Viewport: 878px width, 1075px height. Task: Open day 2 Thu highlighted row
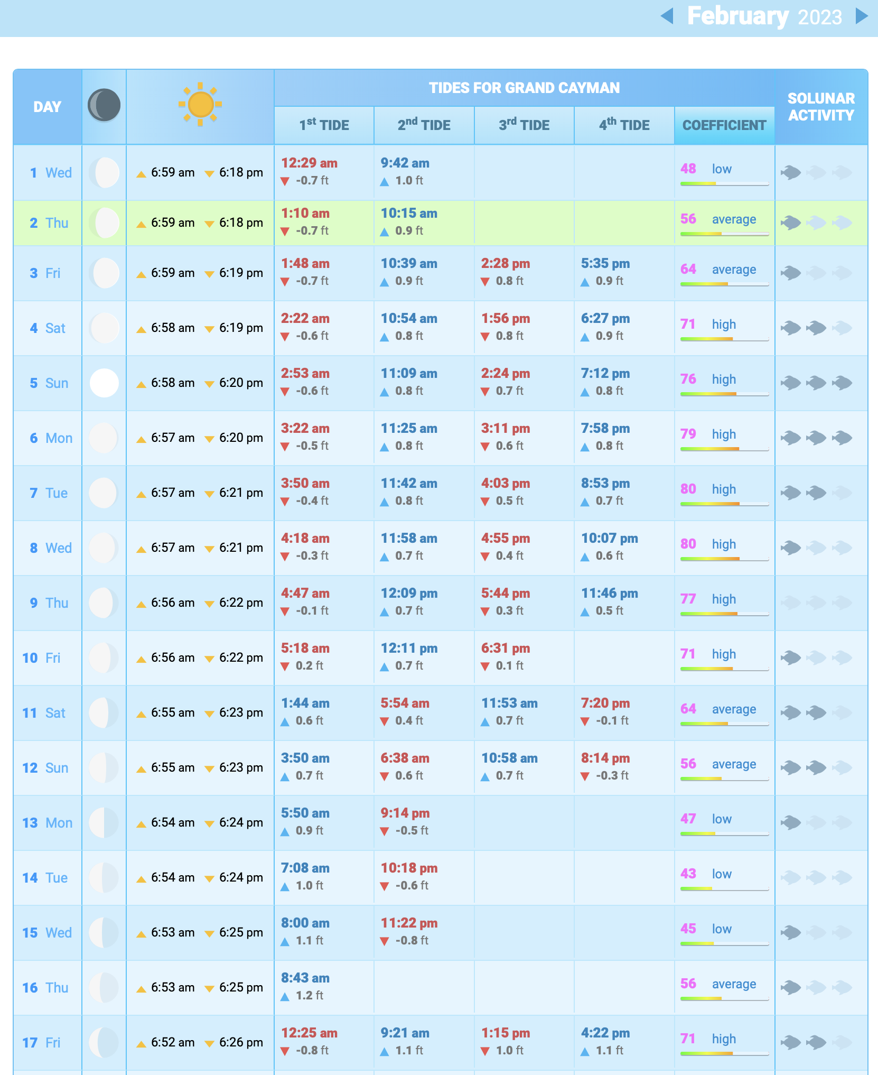[49, 223]
